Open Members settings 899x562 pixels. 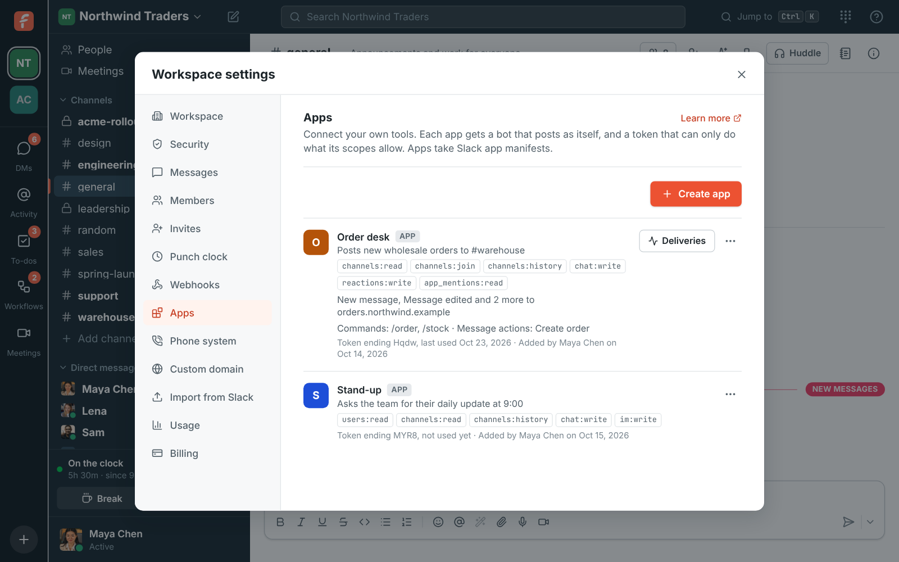[x=208, y=201]
